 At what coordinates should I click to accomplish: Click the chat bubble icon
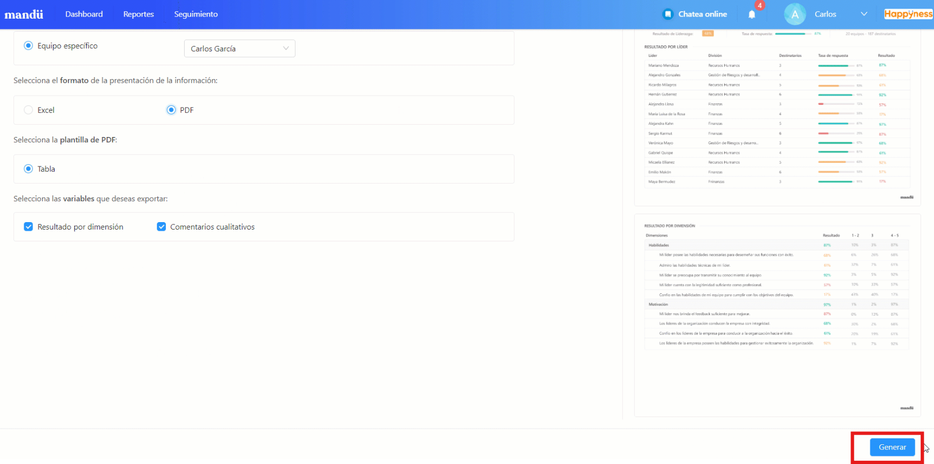667,14
